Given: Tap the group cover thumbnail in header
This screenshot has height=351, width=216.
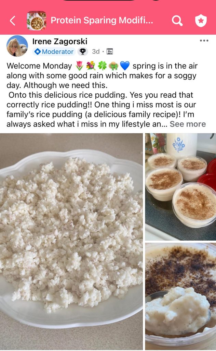Looking at the screenshot, I should (x=36, y=20).
